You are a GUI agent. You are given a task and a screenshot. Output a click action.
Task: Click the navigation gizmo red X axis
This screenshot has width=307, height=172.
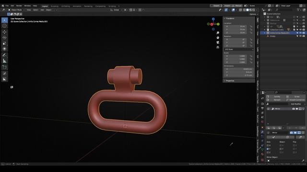[212, 24]
